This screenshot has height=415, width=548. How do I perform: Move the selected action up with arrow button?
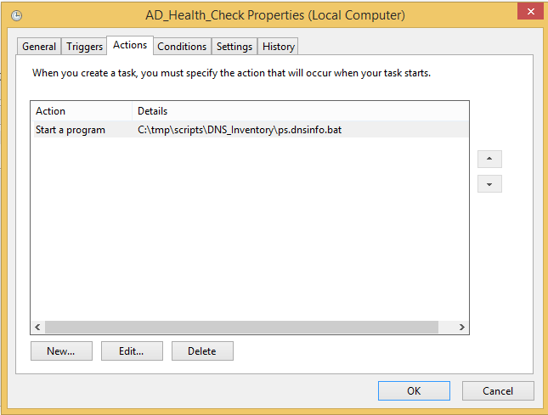489,159
